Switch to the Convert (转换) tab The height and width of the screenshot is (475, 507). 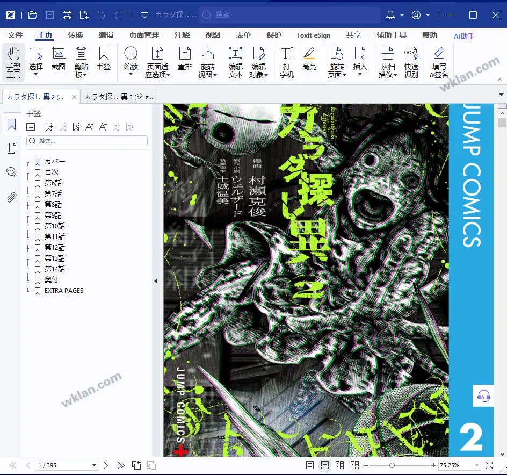tap(75, 35)
